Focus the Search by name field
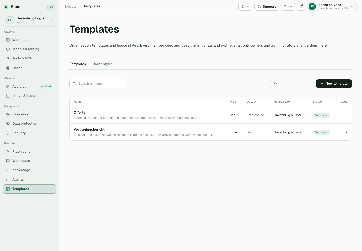Image resolution: width=362 pixels, height=251 pixels. click(x=98, y=84)
